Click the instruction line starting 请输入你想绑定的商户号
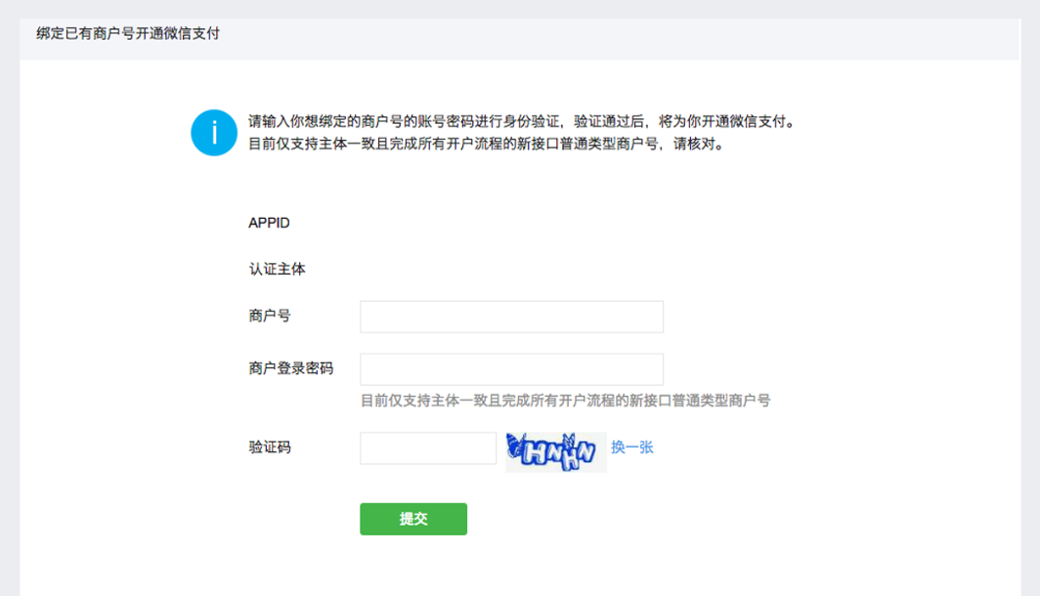This screenshot has height=596, width=1040. point(522,121)
